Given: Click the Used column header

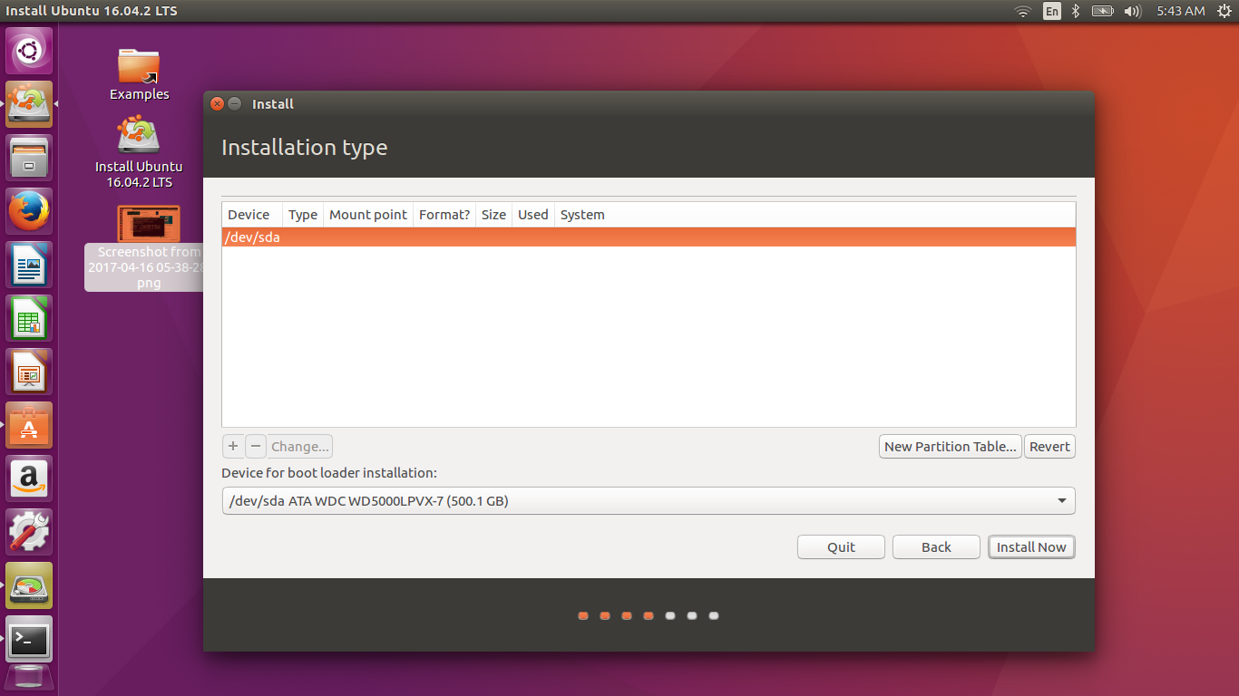Looking at the screenshot, I should pyautogui.click(x=533, y=215).
